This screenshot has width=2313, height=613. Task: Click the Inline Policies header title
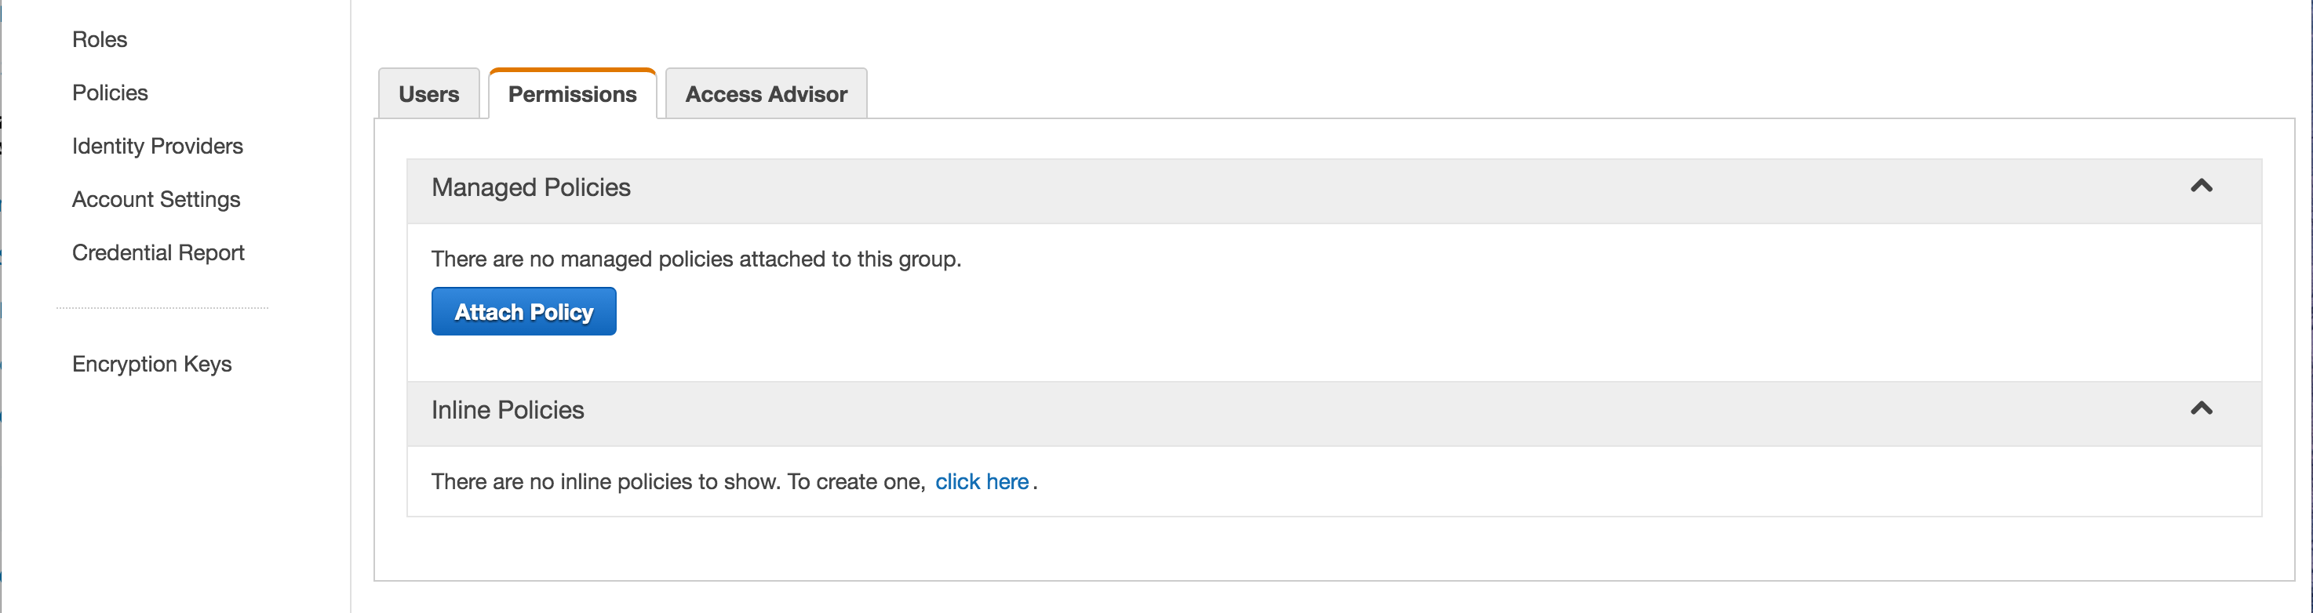pos(508,410)
